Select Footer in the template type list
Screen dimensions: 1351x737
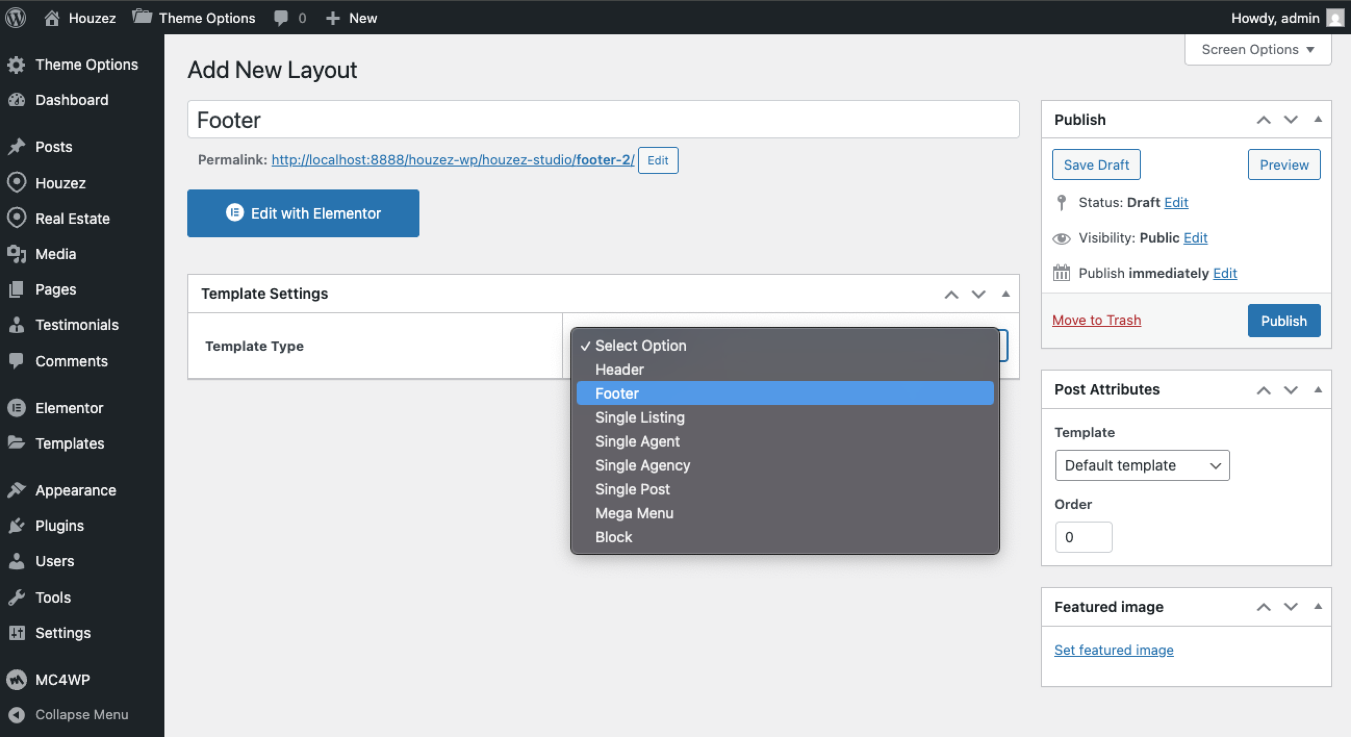[x=785, y=393]
